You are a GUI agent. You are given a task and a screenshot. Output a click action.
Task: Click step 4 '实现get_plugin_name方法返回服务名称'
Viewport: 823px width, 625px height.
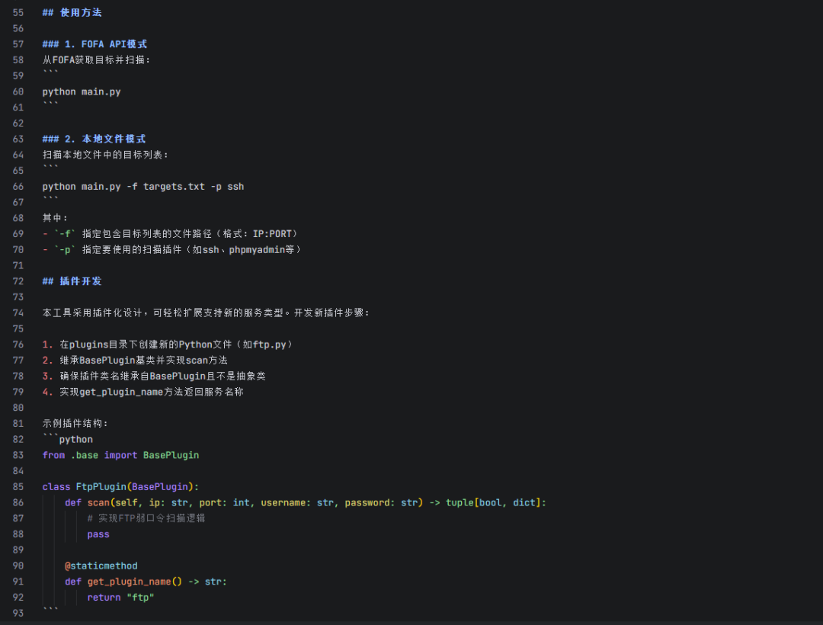(143, 392)
